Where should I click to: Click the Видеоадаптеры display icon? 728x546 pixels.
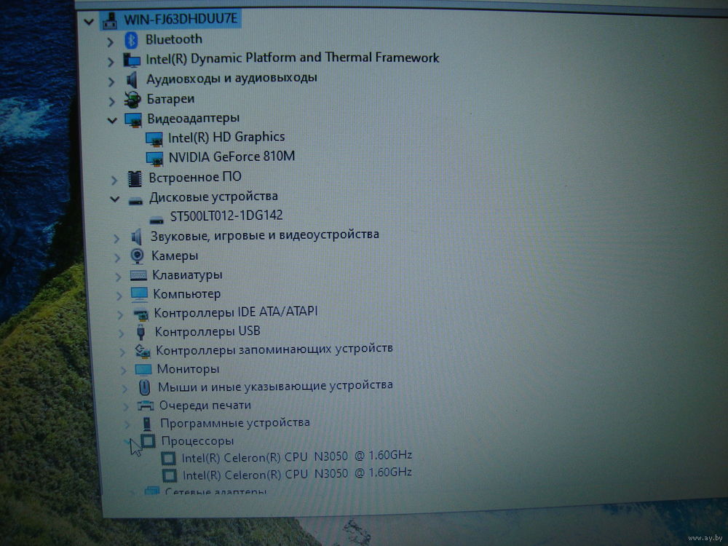[133, 120]
